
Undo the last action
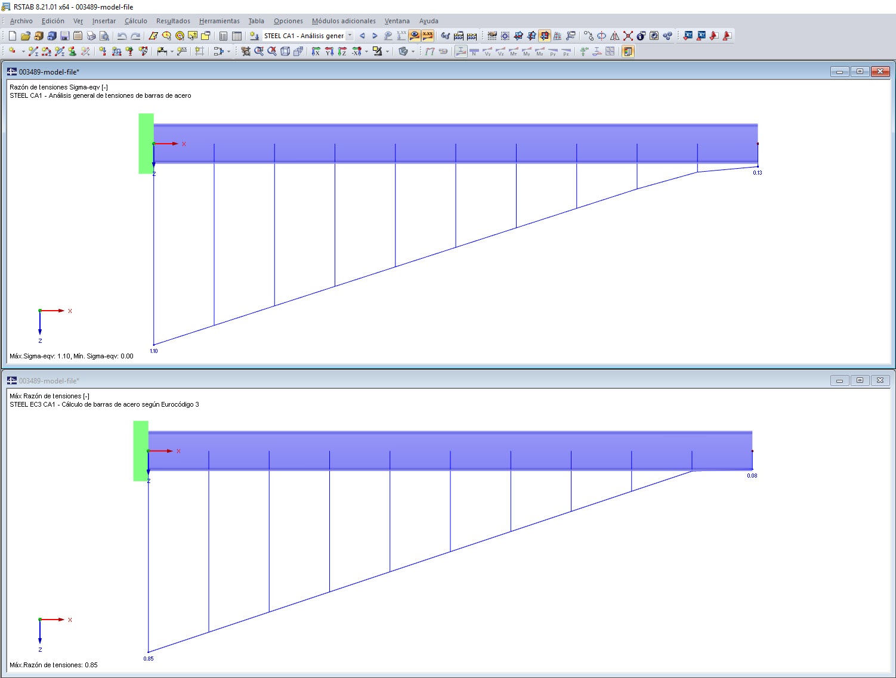click(x=122, y=36)
